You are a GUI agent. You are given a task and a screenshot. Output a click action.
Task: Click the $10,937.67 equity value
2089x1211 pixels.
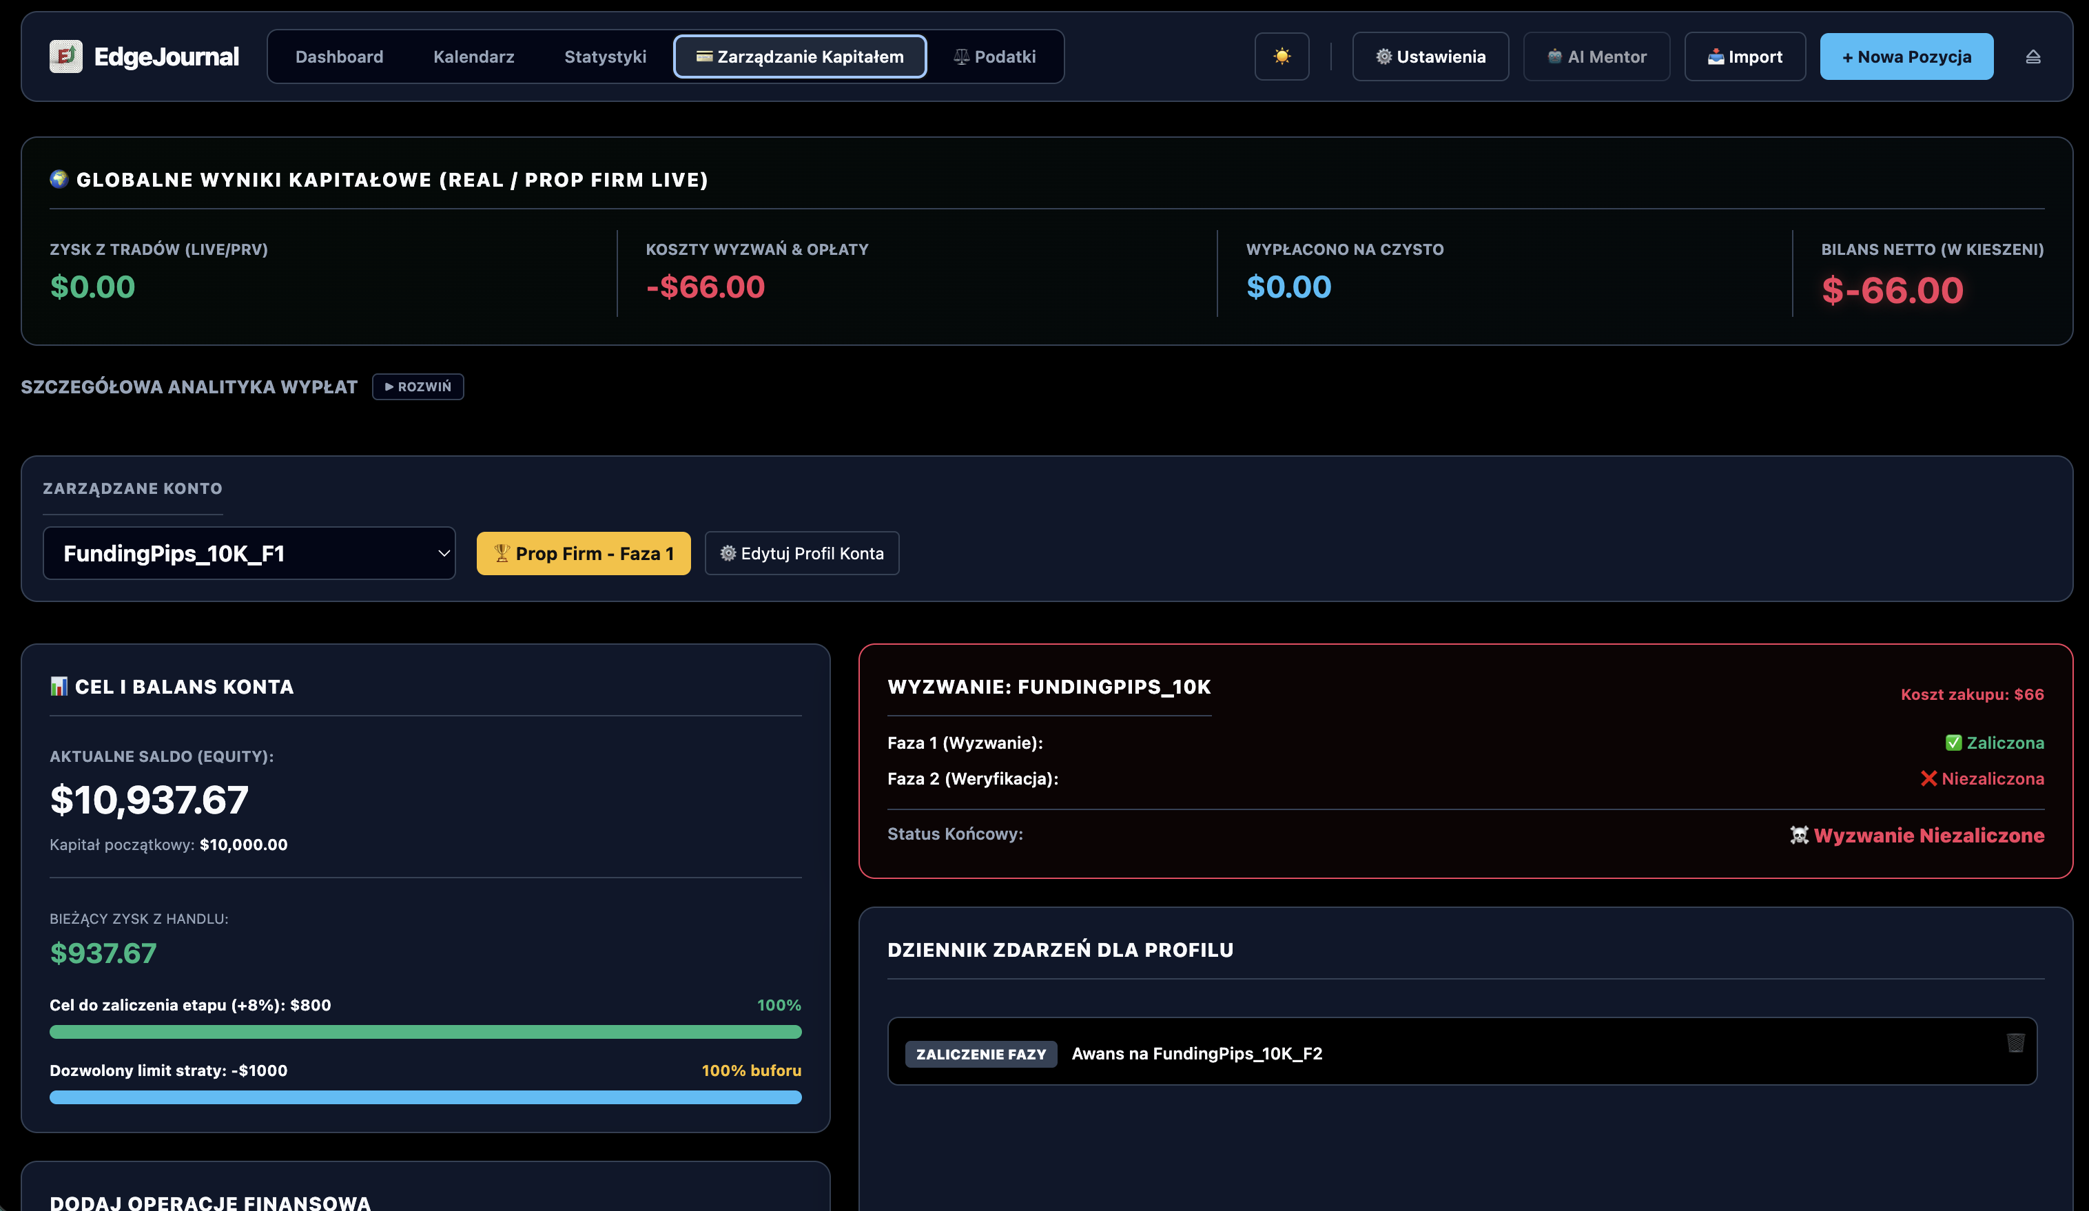coord(150,800)
